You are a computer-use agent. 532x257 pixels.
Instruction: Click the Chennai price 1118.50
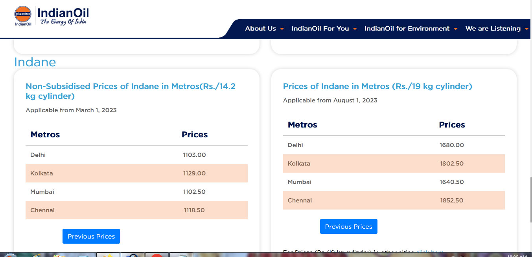pos(194,210)
